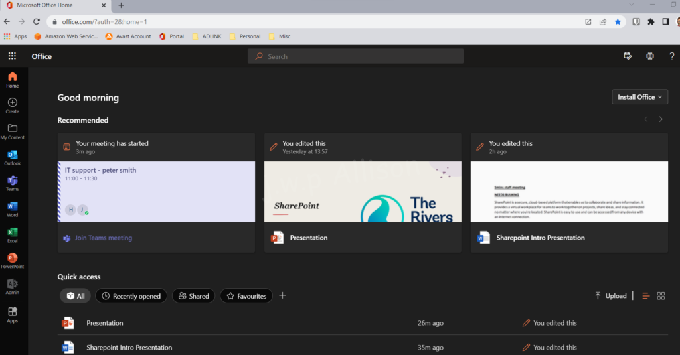Open Outlook from the left sidebar
680x355 pixels.
click(12, 157)
